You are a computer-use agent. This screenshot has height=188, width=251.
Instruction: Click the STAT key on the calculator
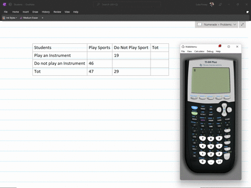click(x=211, y=114)
